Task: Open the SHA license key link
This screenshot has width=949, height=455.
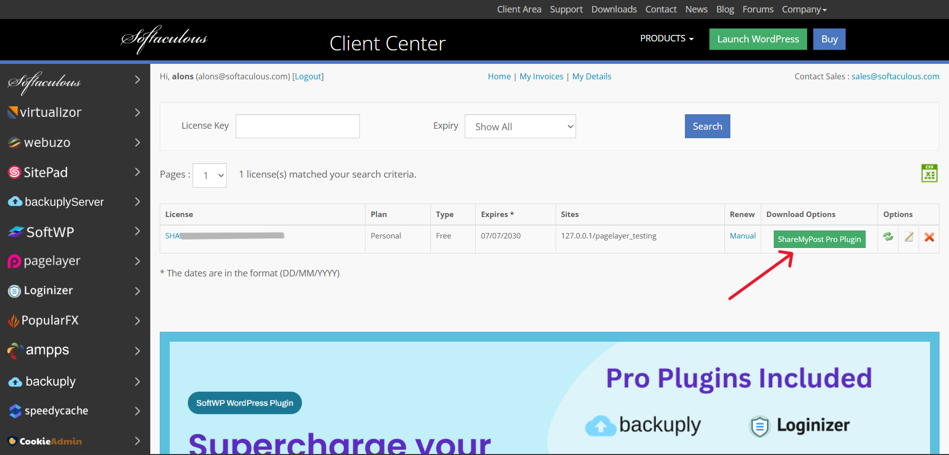Action: [x=225, y=235]
